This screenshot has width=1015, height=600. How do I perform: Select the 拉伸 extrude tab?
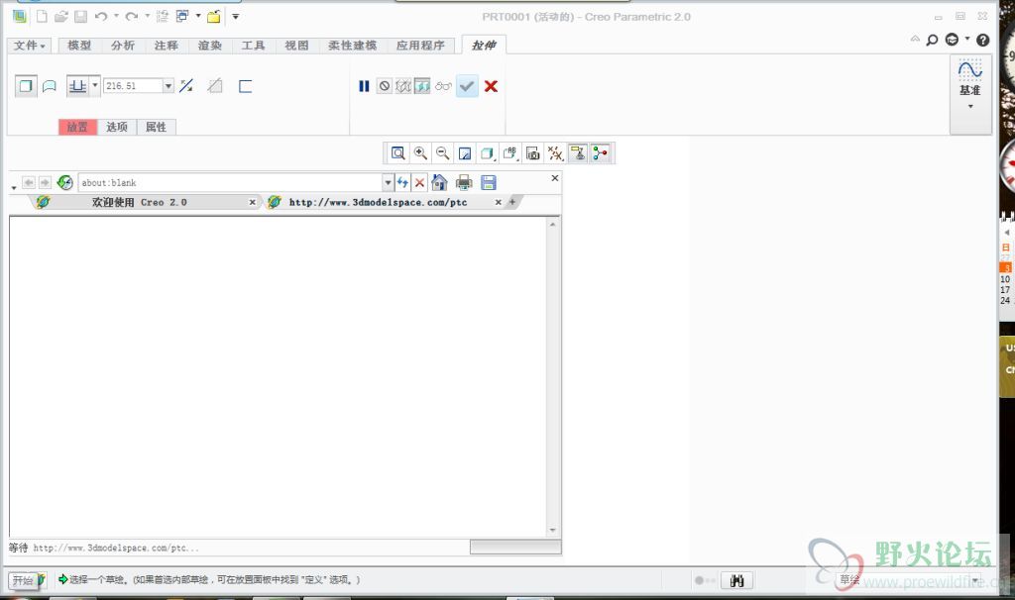tap(484, 45)
